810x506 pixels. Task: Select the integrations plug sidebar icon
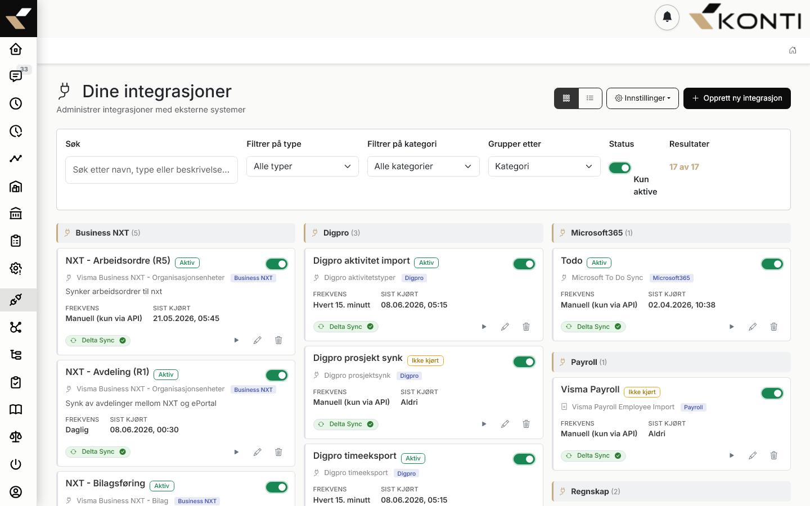pyautogui.click(x=16, y=300)
